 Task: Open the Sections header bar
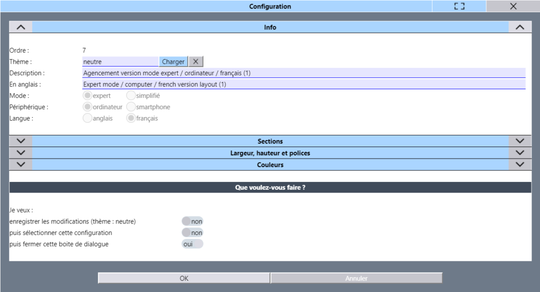270,141
